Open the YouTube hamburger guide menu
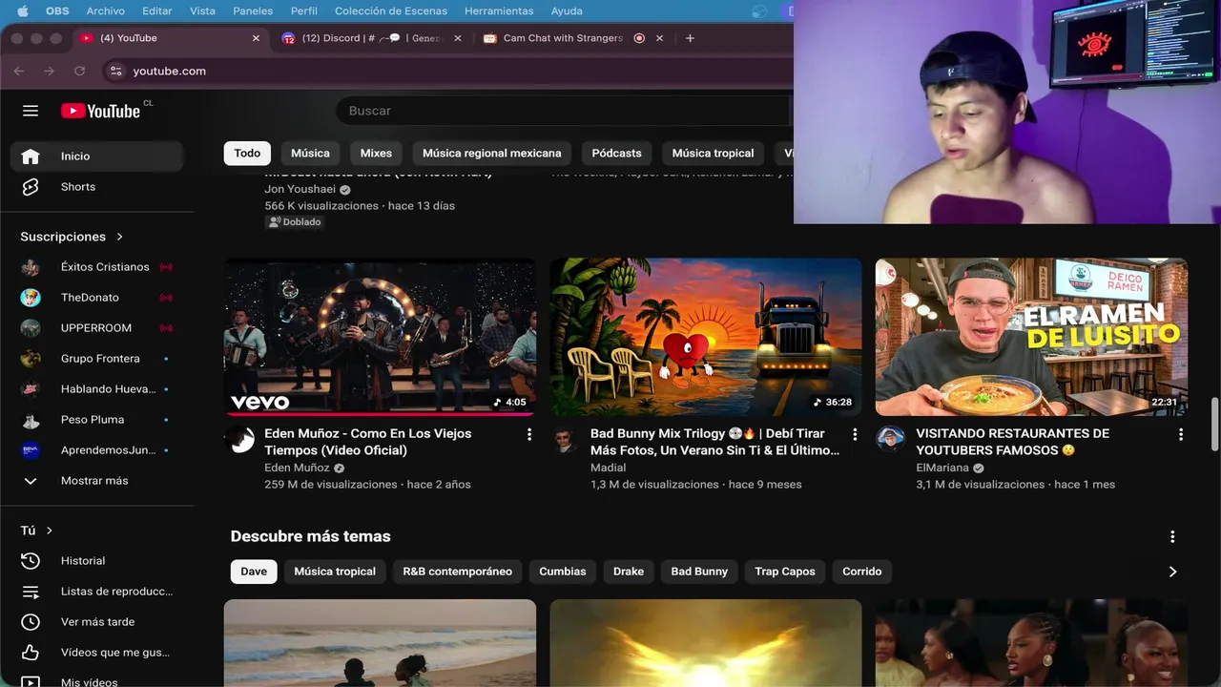 [x=31, y=111]
